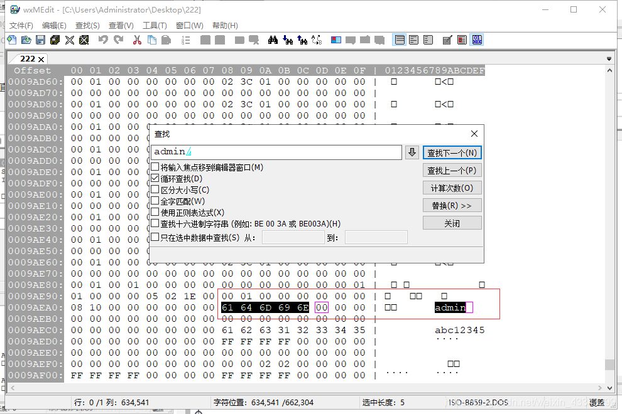Image resolution: width=622 pixels, height=414 pixels.
Task: Open the recent search history dropdown arrow
Action: tap(412, 152)
